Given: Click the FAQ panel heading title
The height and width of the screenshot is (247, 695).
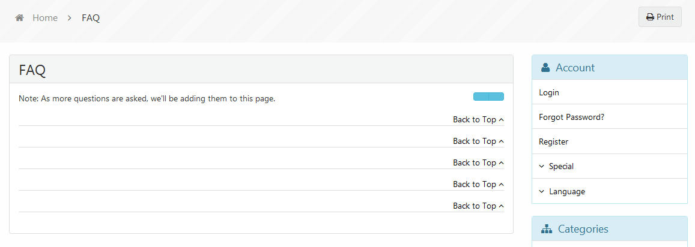Looking at the screenshot, I should point(32,70).
